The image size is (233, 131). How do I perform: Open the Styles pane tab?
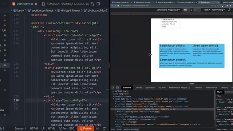point(220,92)
